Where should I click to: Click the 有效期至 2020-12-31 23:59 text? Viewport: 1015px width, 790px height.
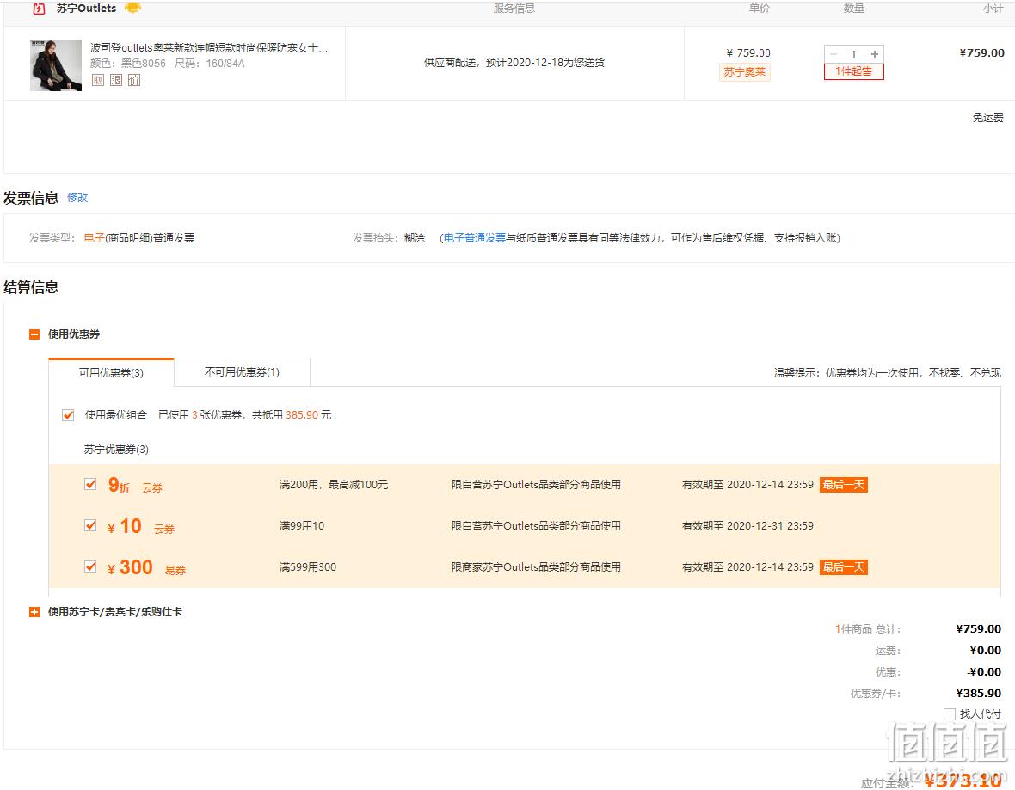click(747, 526)
